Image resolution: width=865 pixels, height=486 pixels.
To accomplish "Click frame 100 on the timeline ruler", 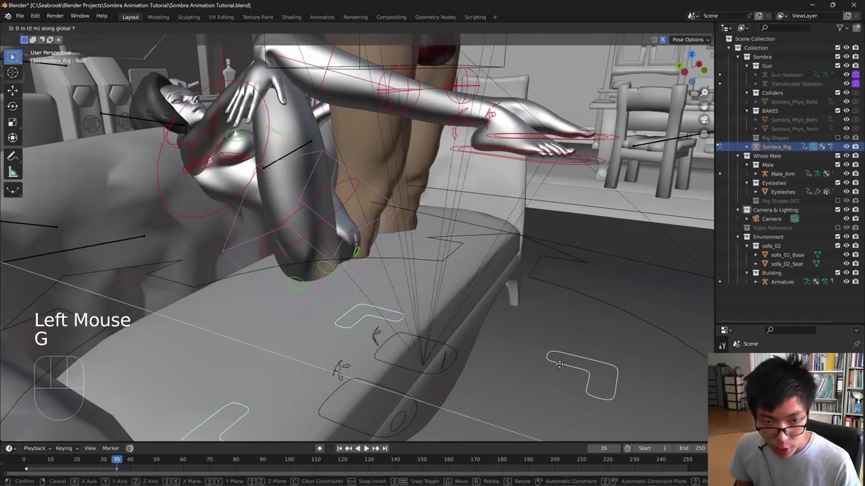I will tap(289, 460).
